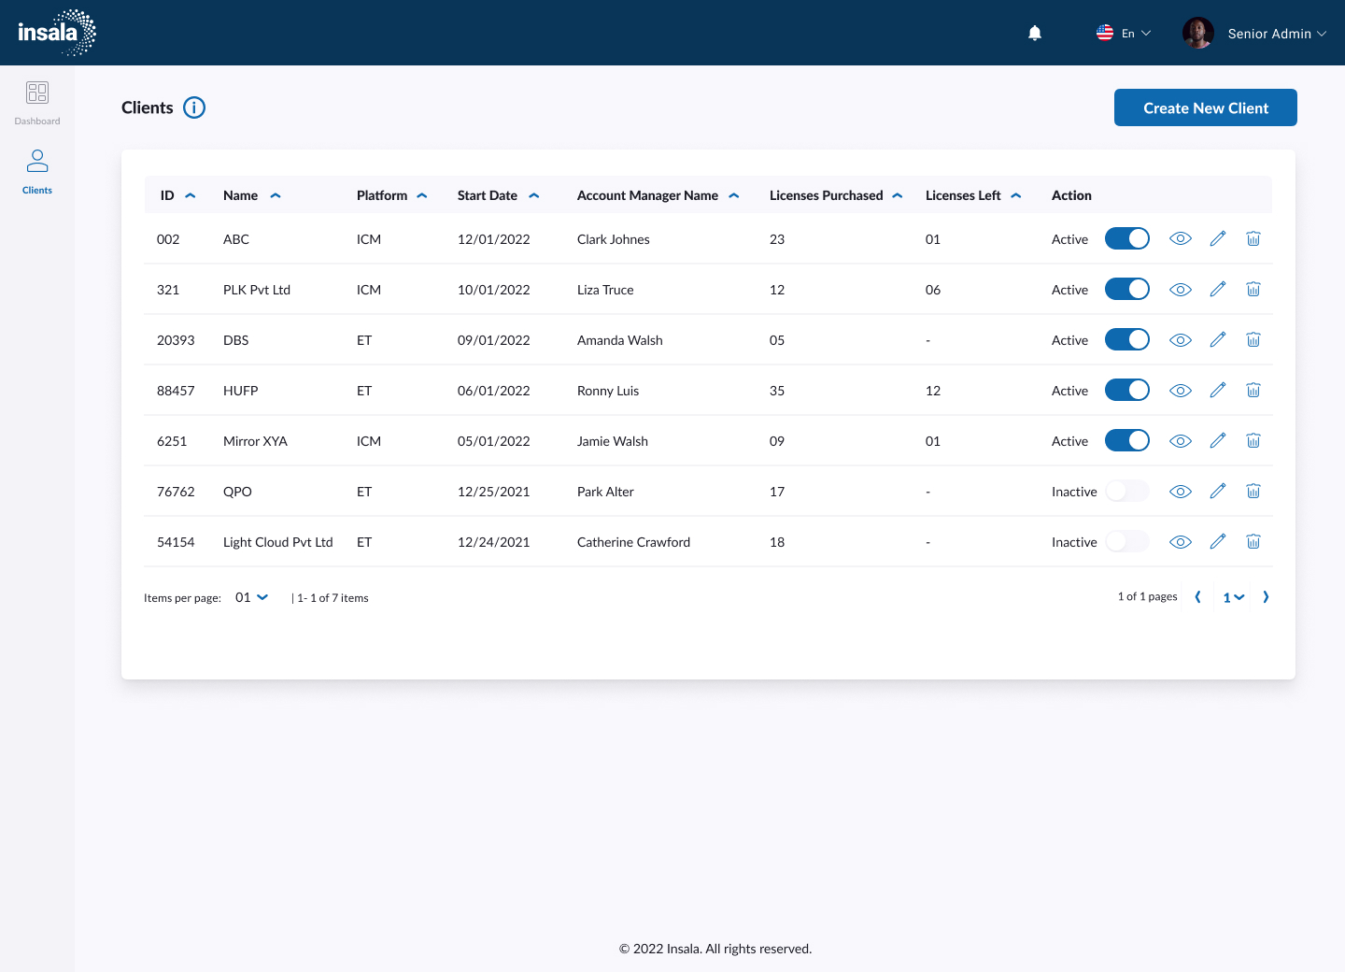Click the Clients info icon
This screenshot has height=972, width=1345.
point(194,107)
